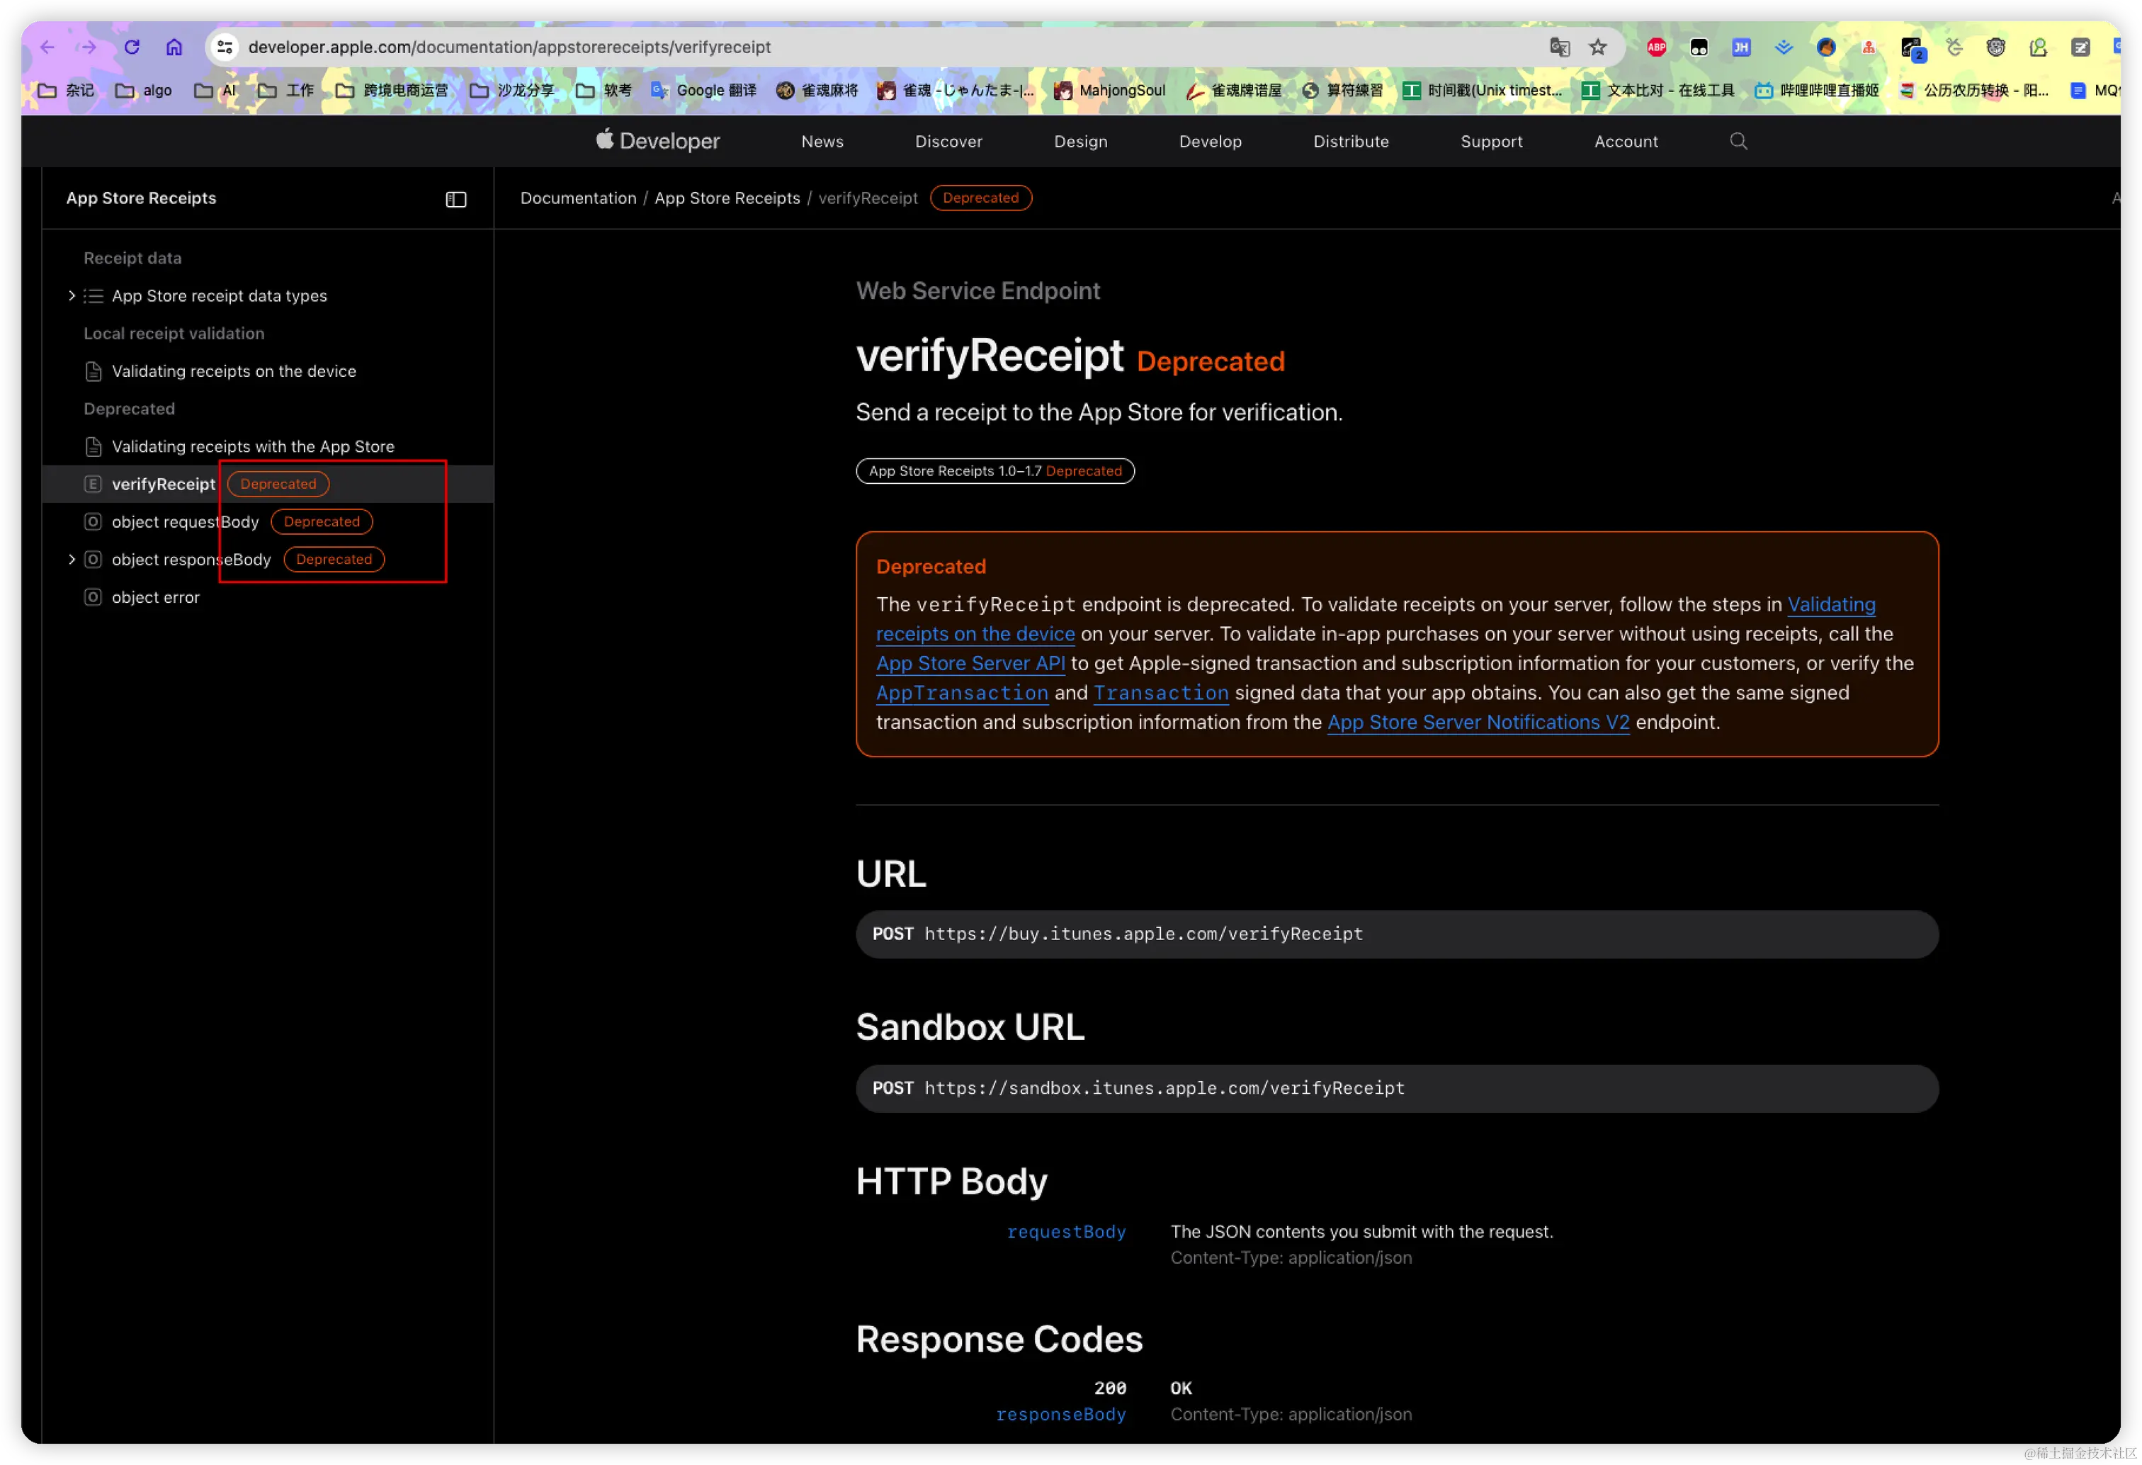This screenshot has width=2142, height=1465.
Task: Open the Design menu
Action: 1080,141
